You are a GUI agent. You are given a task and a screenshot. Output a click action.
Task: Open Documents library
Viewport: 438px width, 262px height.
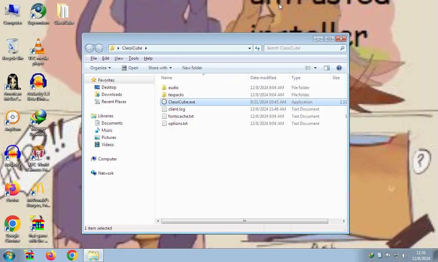(112, 123)
